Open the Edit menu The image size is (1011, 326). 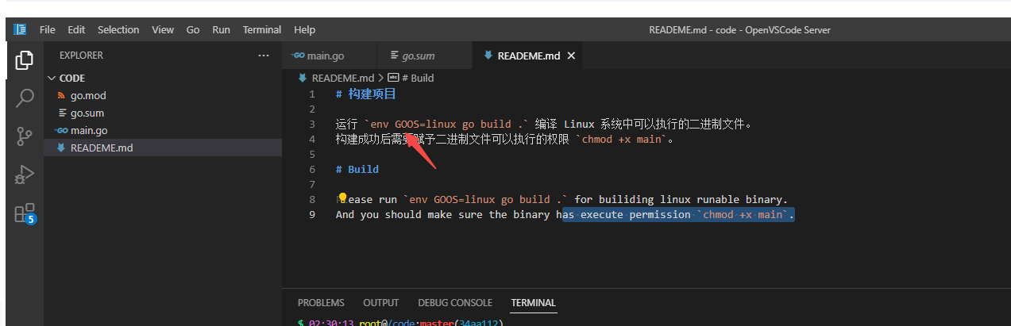pos(76,29)
